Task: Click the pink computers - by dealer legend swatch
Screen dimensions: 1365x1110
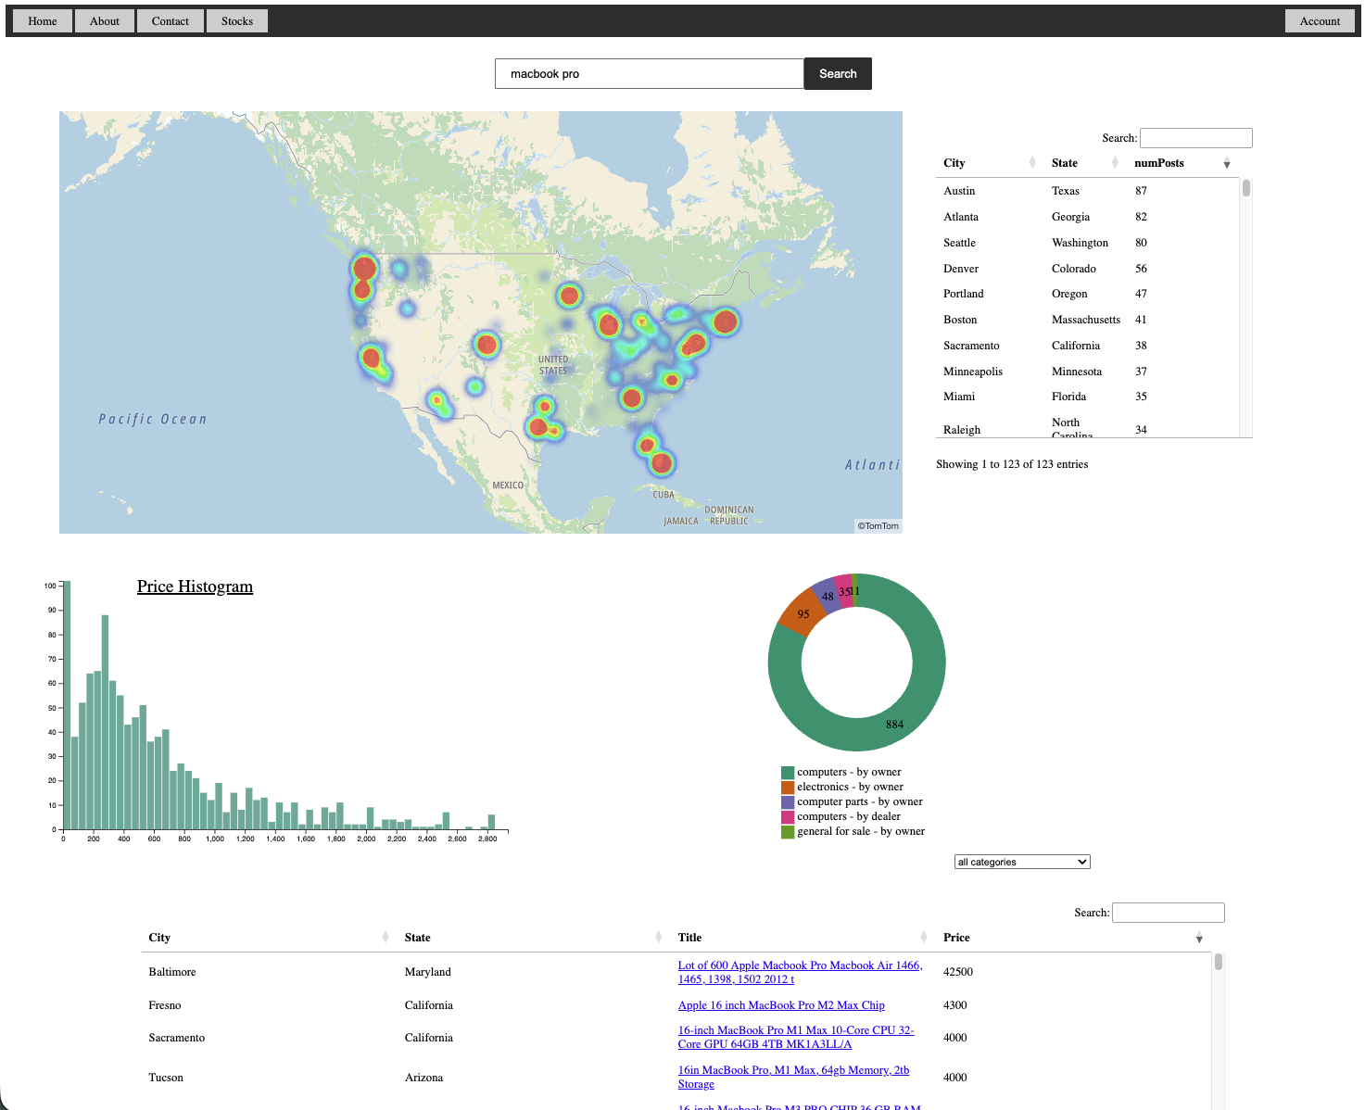Action: 788,816
